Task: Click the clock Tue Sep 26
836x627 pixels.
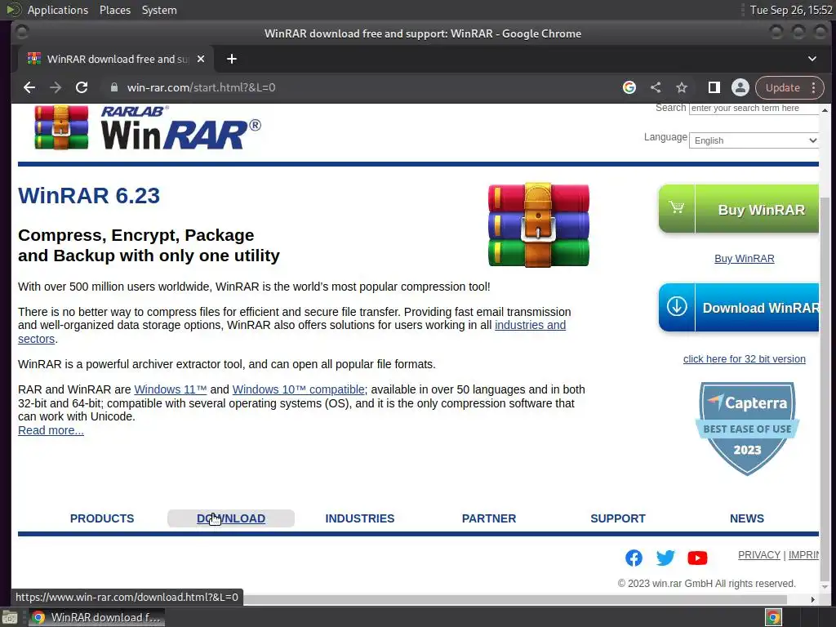Action: coord(791,10)
